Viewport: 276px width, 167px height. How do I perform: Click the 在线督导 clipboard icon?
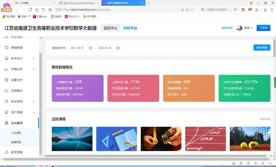[x=6, y=123]
